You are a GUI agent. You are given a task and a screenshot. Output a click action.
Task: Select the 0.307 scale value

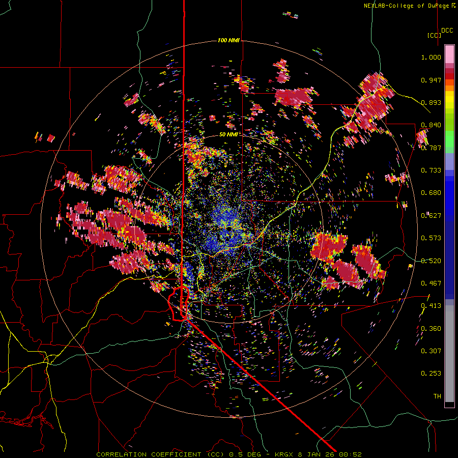[431, 351]
